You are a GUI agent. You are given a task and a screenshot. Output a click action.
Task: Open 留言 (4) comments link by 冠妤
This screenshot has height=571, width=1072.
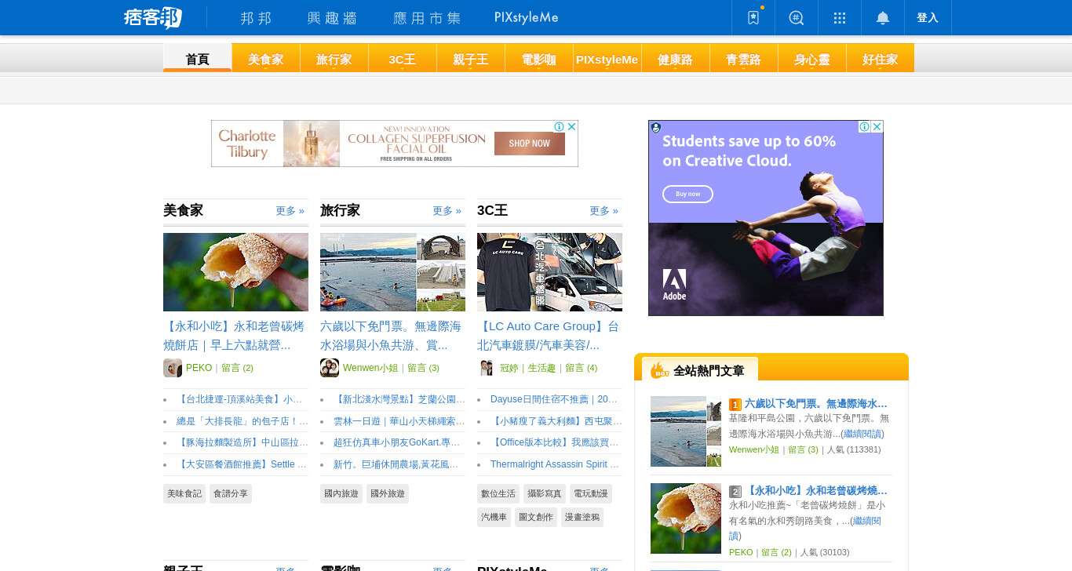(x=581, y=368)
